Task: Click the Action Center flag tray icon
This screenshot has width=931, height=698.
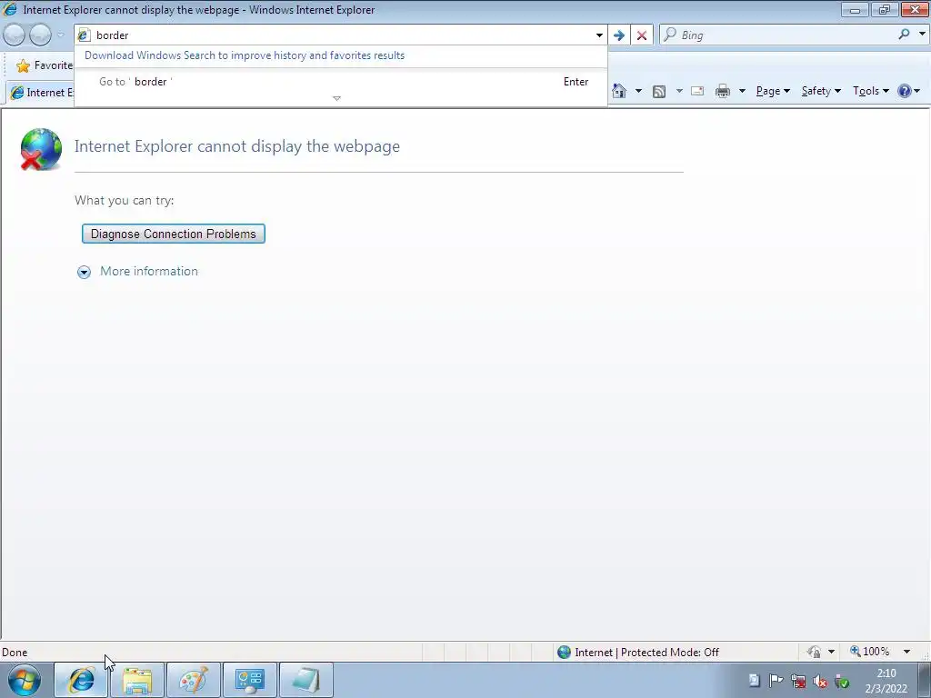Action: tap(776, 680)
